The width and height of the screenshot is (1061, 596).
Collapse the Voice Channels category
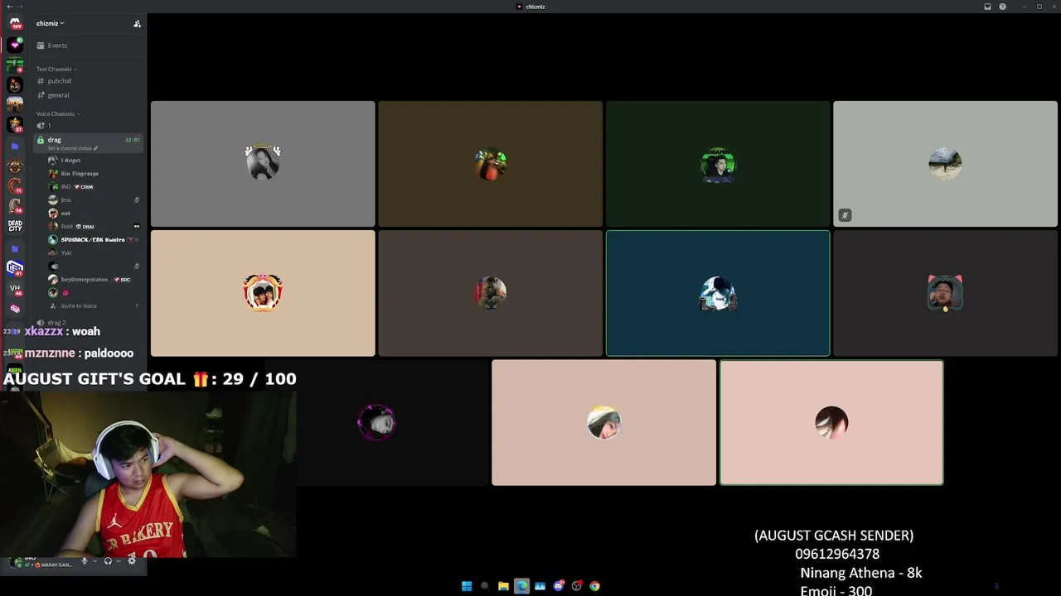pos(57,113)
